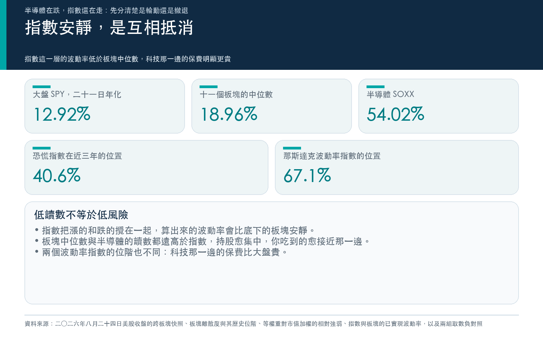Click the value 54.02%
Viewport: 543px width, 339px height.
396,114
